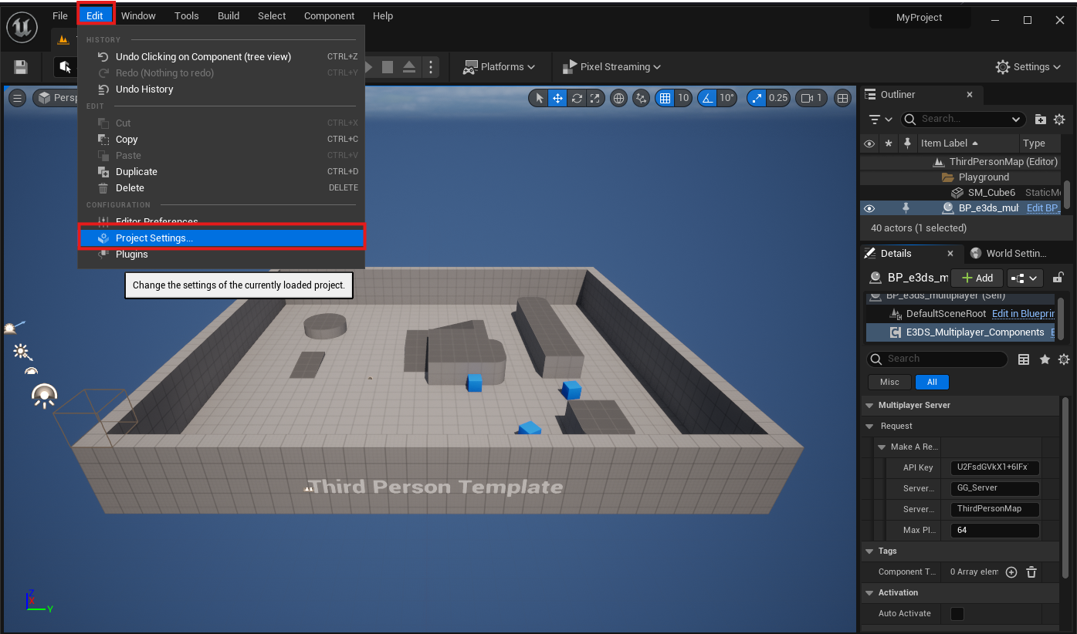Click the viewport layout maximize icon
Screen dimensions: 1077x634
tap(843, 98)
